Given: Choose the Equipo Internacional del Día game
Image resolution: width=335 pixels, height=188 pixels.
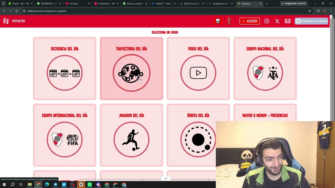Looking at the screenshot, I should click(65, 135).
